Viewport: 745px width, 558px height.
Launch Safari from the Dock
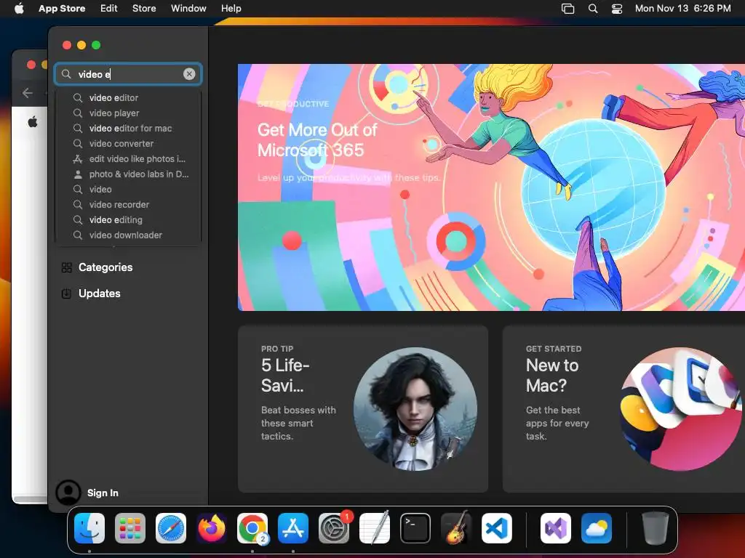pos(171,528)
